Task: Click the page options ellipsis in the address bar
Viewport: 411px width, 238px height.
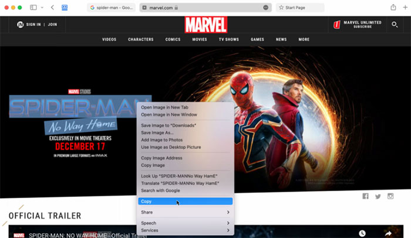Action: [x=265, y=8]
